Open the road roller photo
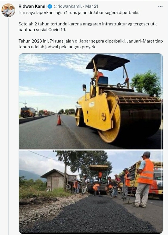 pyautogui.click(x=91, y=101)
